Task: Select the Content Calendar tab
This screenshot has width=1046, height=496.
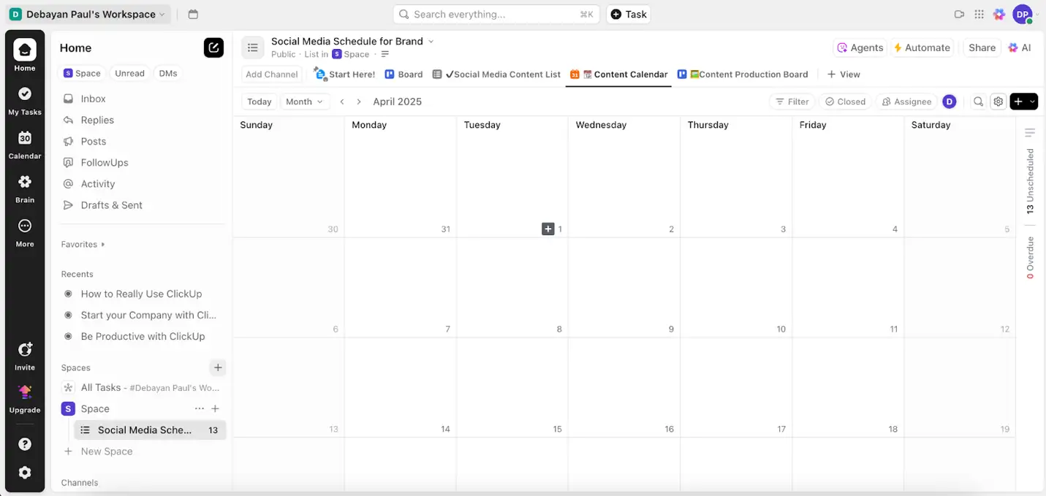Action: tap(618, 74)
